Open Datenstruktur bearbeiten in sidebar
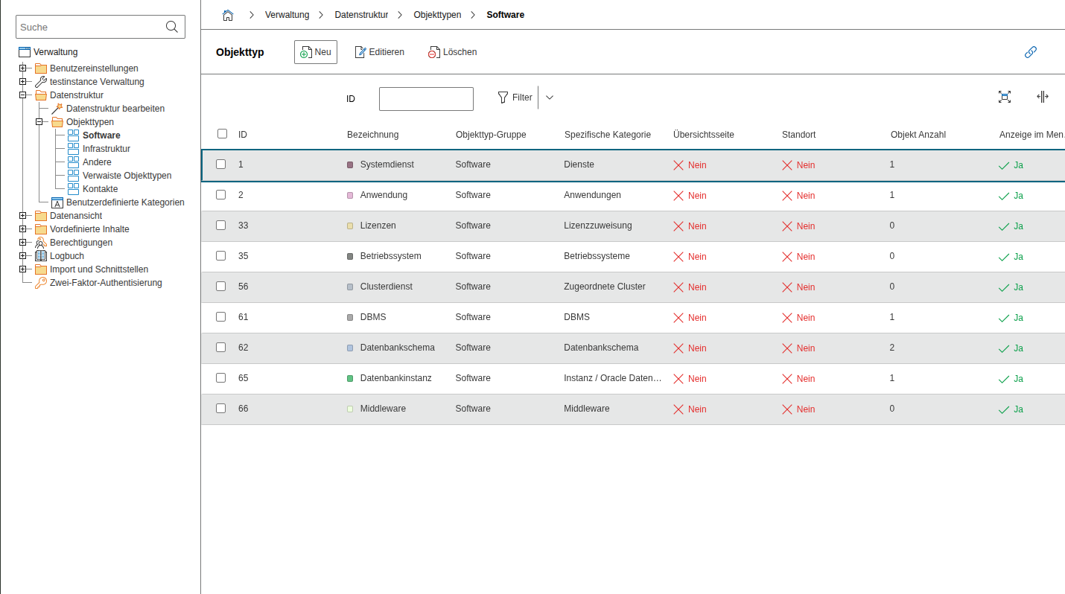This screenshot has height=594, width=1065. click(x=115, y=109)
